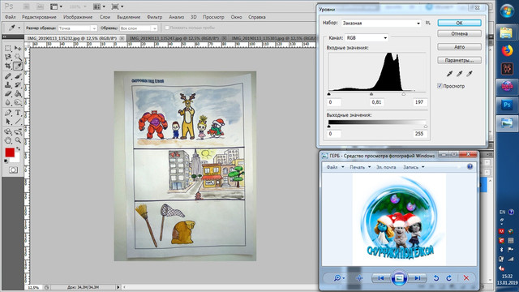The width and height of the screenshot is (519, 292).
Task: Select the Pen tool
Action: click(x=8, y=113)
